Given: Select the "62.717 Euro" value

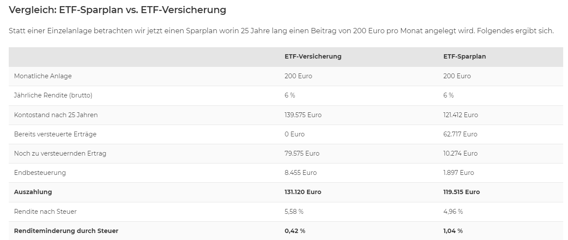Looking at the screenshot, I should click(x=460, y=134).
